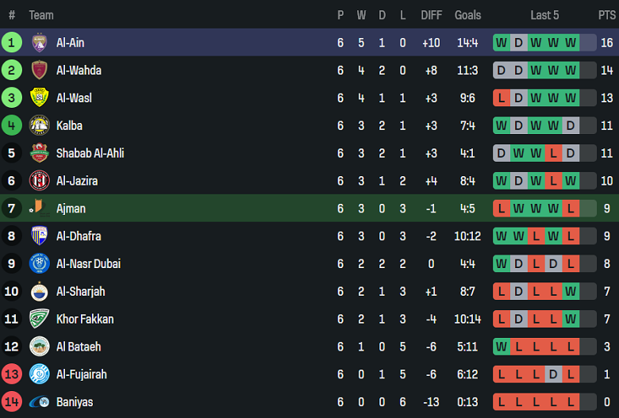Click the yellow Al-Wasl club crest
619x418 pixels.
click(39, 98)
